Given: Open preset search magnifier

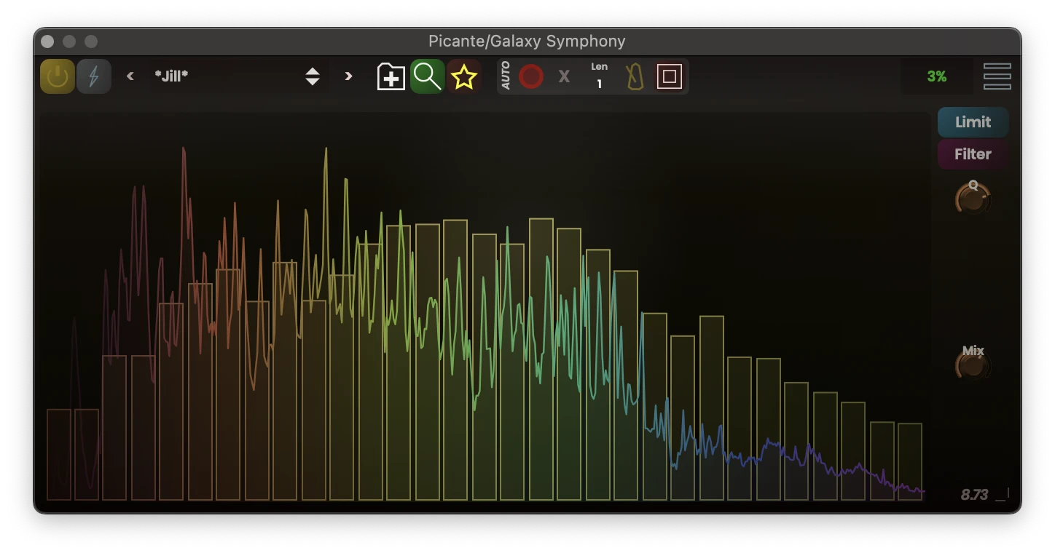Looking at the screenshot, I should point(427,76).
